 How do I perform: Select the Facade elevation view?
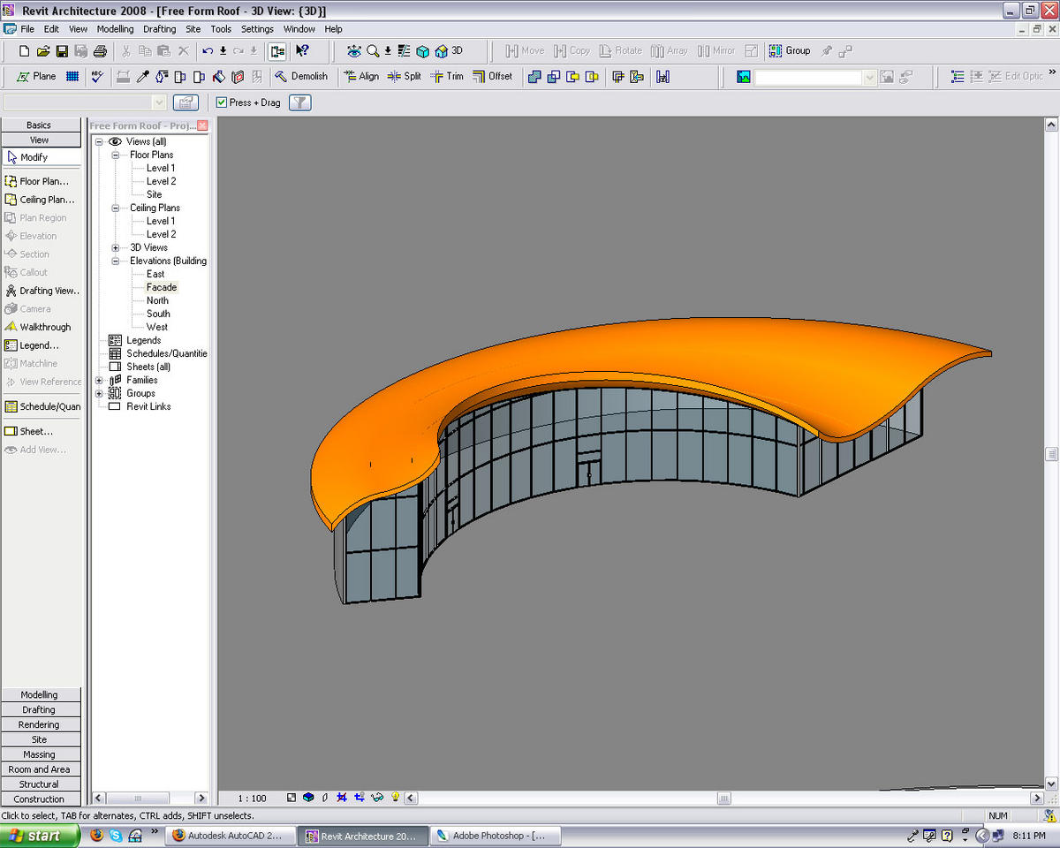pyautogui.click(x=162, y=287)
